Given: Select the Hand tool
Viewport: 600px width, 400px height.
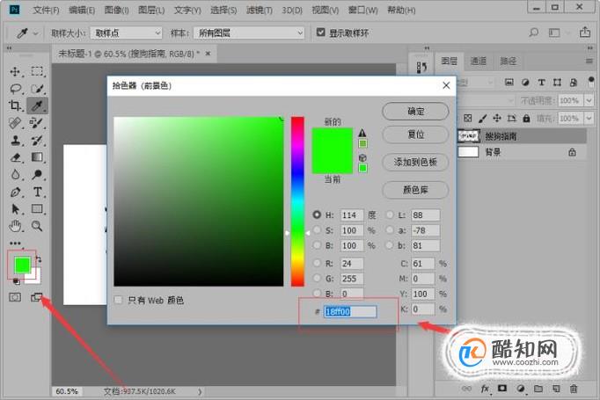Looking at the screenshot, I should 15,226.
